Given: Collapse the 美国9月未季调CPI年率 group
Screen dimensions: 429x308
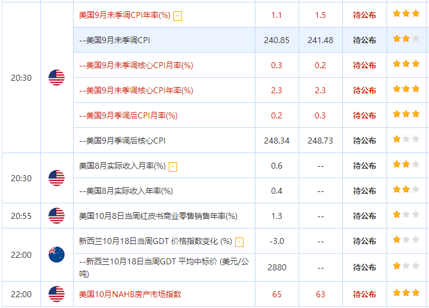Looking at the screenshot, I should [178, 16].
